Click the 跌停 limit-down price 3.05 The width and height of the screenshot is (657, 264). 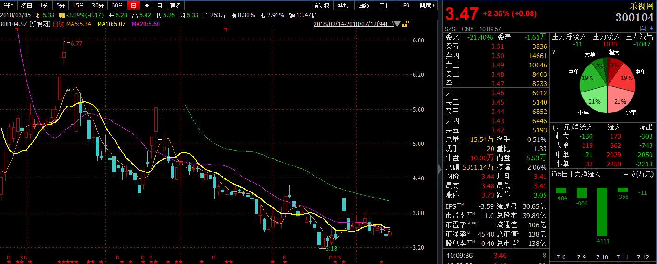point(539,195)
